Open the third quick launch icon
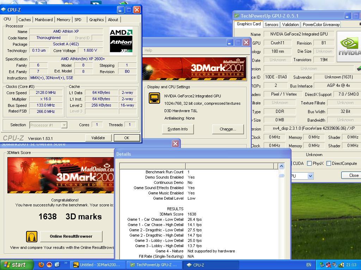This screenshot has width=361, height=270. pos(57,264)
